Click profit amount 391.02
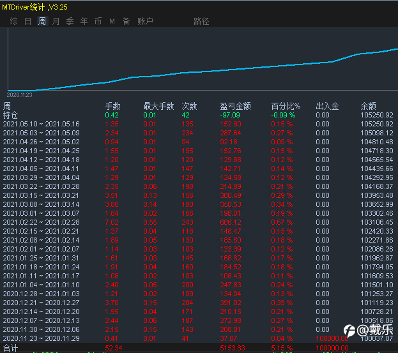This screenshot has height=353, width=398. 231,303
